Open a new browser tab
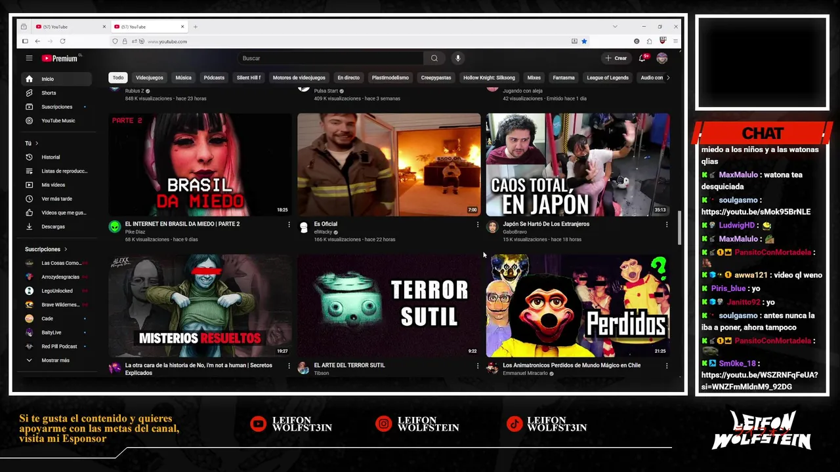 point(195,27)
